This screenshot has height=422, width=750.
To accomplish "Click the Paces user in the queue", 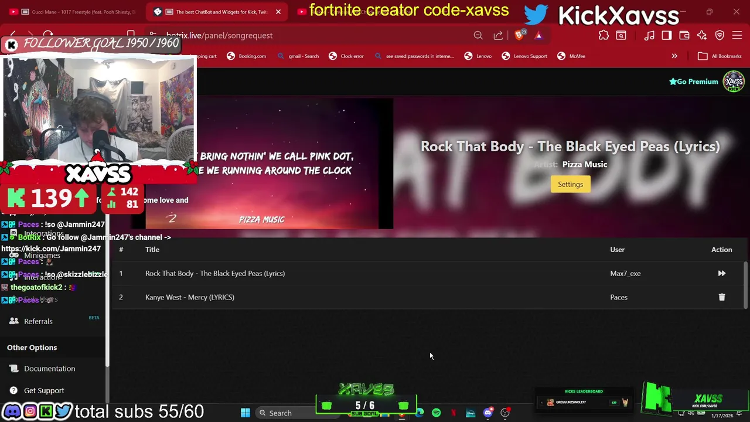I will [x=619, y=297].
